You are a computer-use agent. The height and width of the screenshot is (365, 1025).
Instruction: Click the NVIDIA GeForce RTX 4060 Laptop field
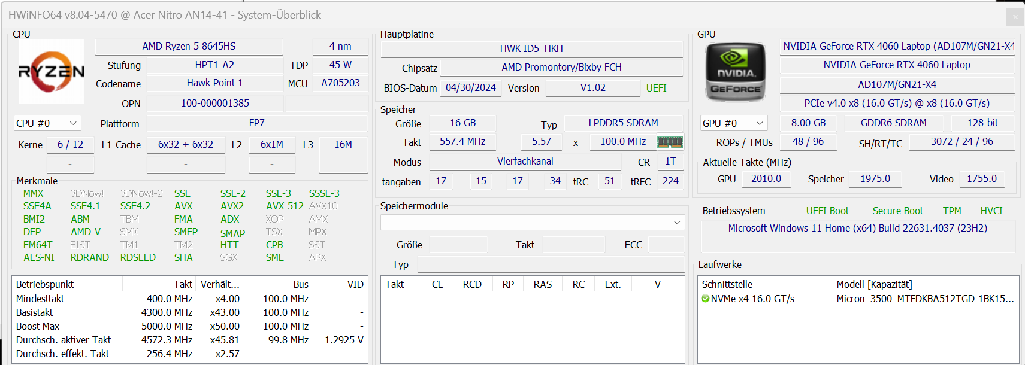[896, 65]
